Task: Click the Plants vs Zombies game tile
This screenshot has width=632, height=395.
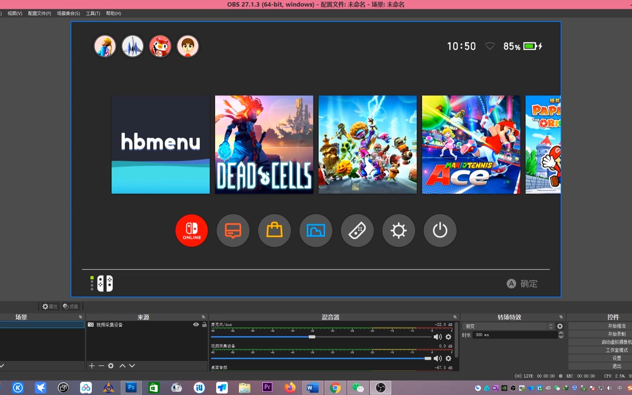Action: 368,145
